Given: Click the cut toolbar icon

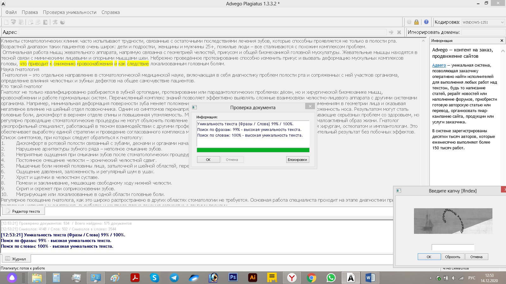Looking at the screenshot, I should tap(31, 22).
